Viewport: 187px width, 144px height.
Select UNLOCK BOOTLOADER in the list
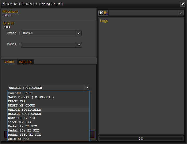pyautogui.click(x=24, y=110)
